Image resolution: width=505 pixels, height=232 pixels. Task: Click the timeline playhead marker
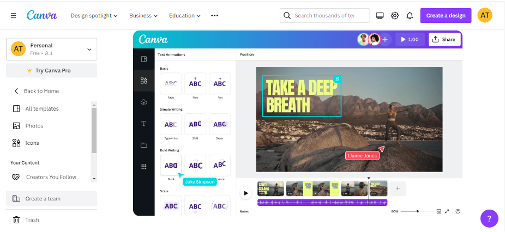coord(369,178)
